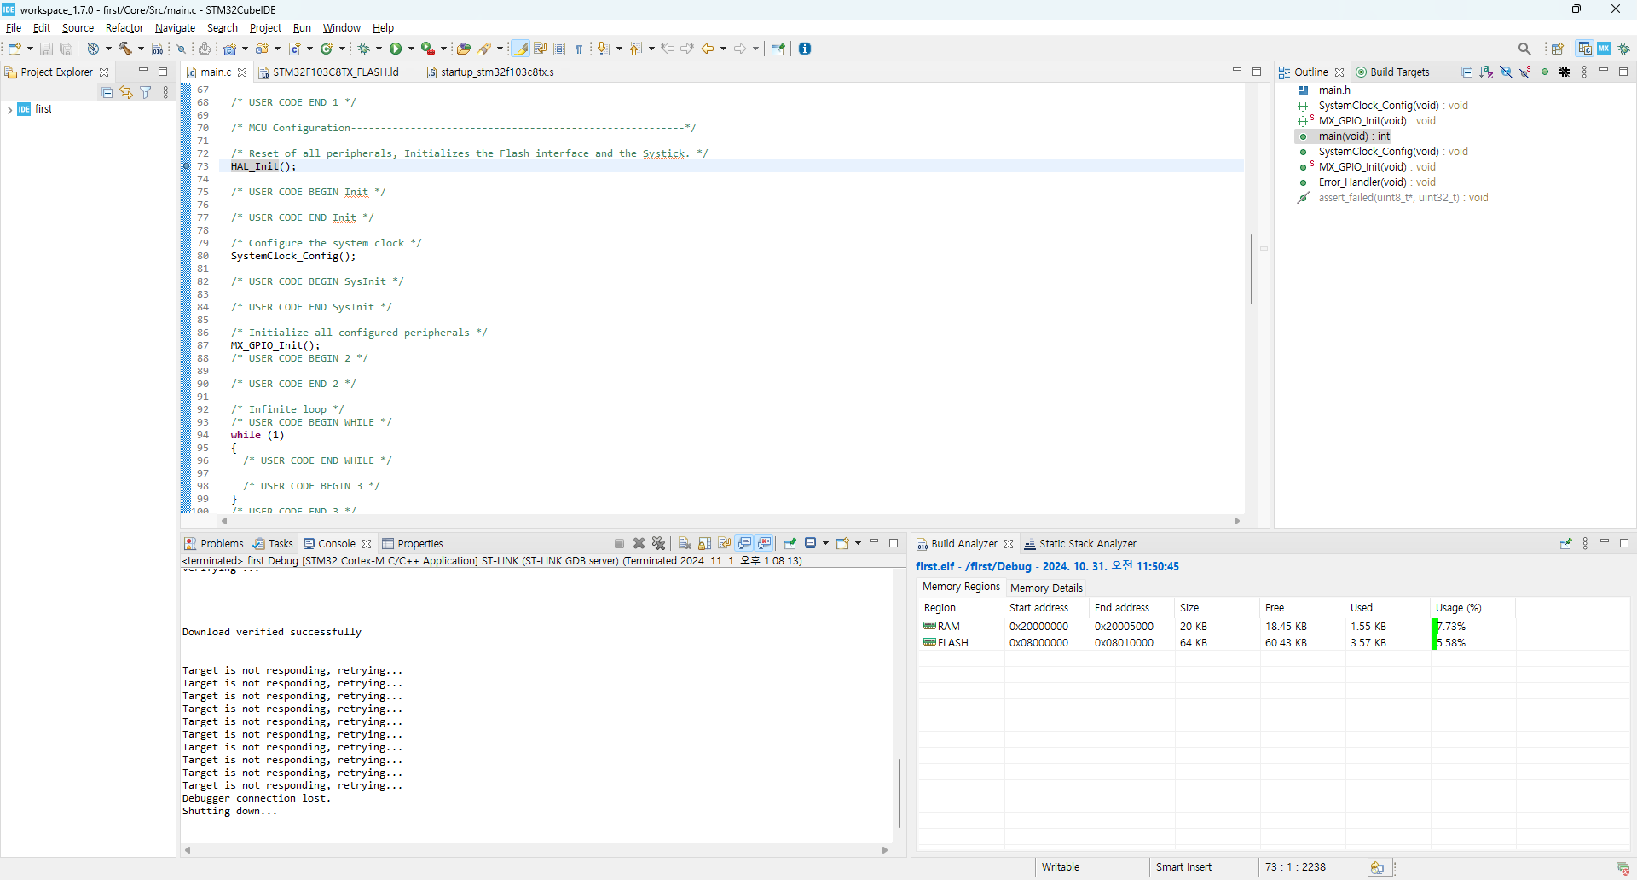The height and width of the screenshot is (880, 1637).
Task: Open the Debug configurations dropdown arrow
Action: tap(379, 49)
